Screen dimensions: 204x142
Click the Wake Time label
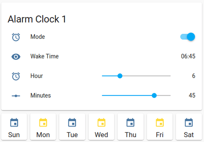point(44,56)
